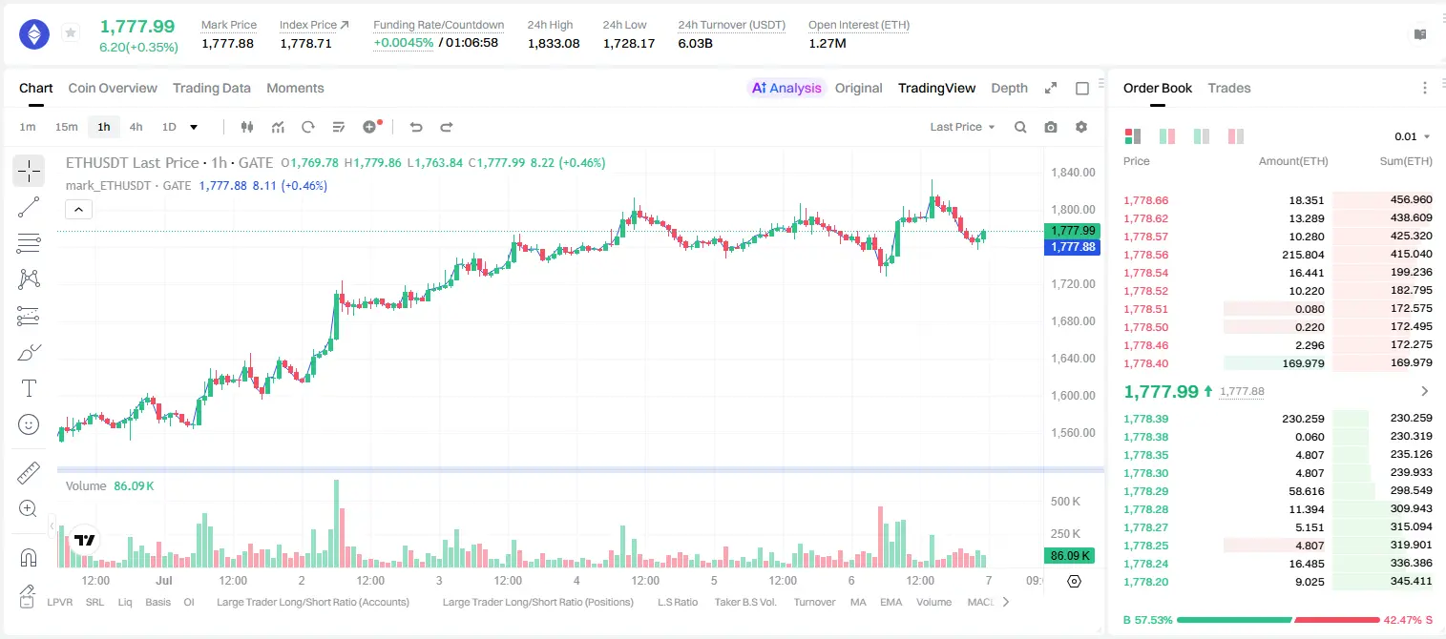Switch chart to Depth view
This screenshot has width=1446, height=639.
tap(1009, 88)
